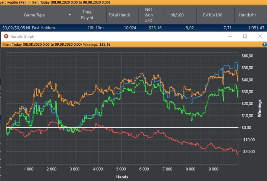Close the Results Graph window
This screenshot has height=181, width=267.
pyautogui.click(x=260, y=36)
